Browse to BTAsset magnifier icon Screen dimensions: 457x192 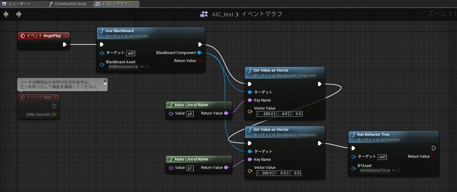coord(399,171)
